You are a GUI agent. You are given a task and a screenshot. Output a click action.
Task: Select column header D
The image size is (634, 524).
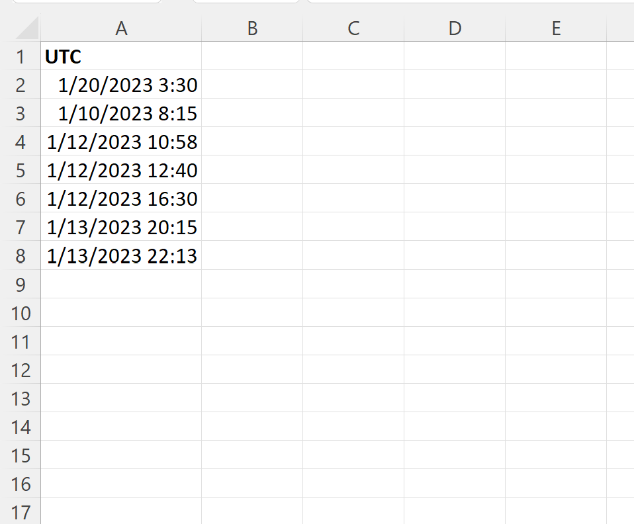[x=455, y=28]
